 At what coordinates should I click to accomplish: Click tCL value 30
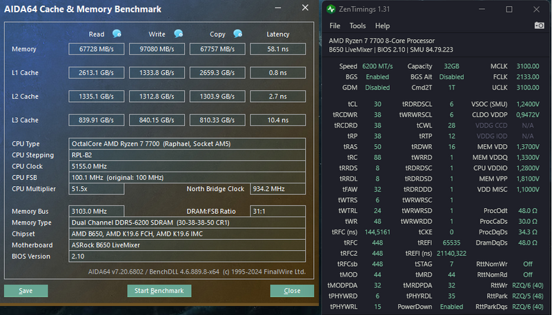[377, 104]
